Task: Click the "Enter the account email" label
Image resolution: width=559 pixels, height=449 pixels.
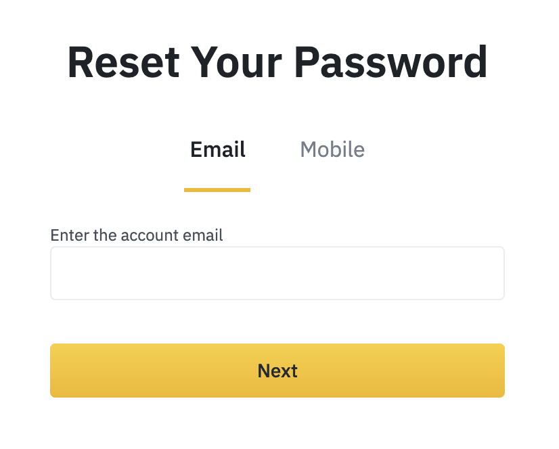Action: pos(137,235)
